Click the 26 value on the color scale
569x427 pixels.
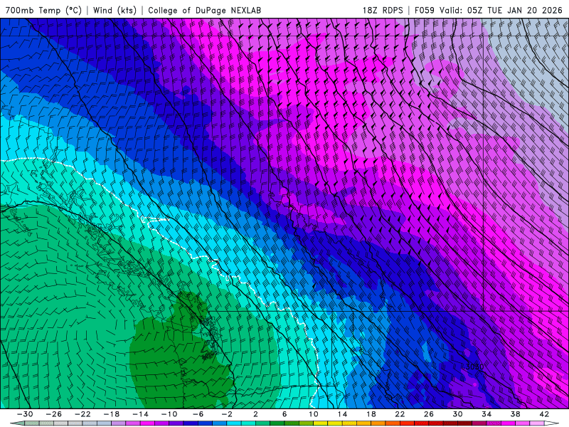click(429, 414)
